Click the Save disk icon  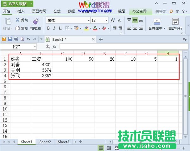10,39
